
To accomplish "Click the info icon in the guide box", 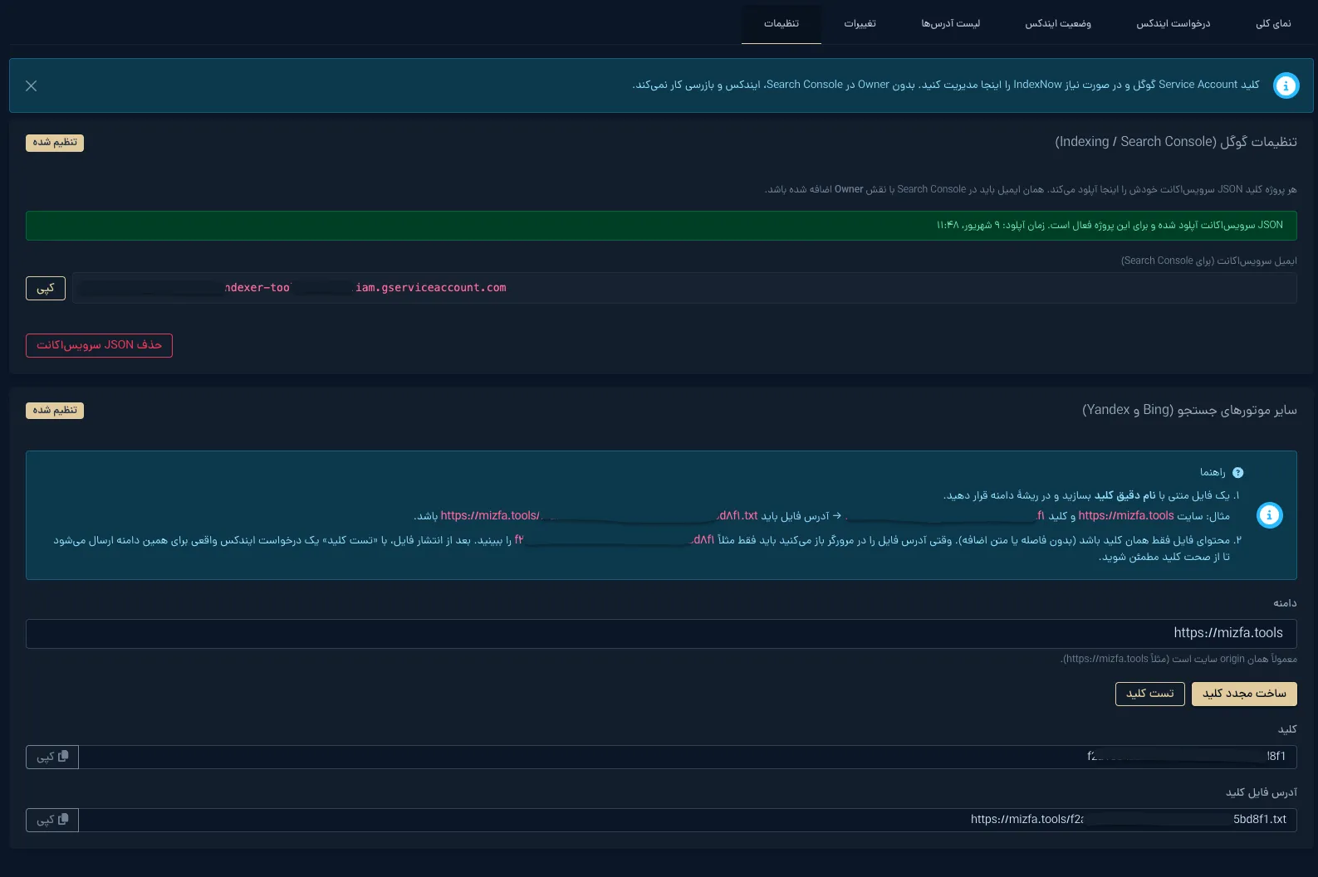I will click(x=1269, y=515).
